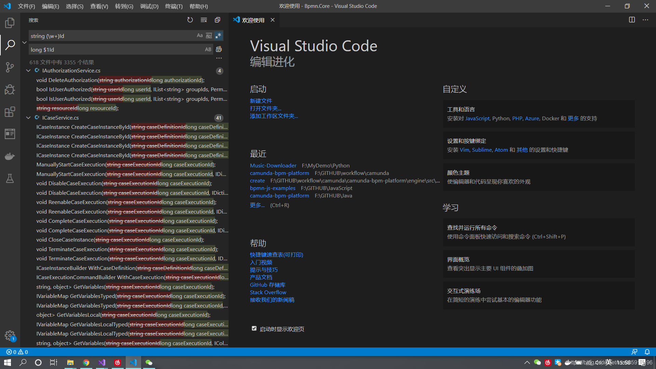This screenshot has width=656, height=369.
Task: Open the Debug view icon
Action: tap(10, 90)
